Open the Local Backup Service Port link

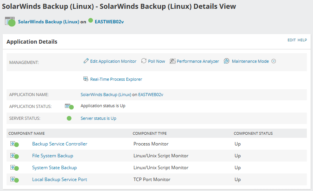[60, 180]
